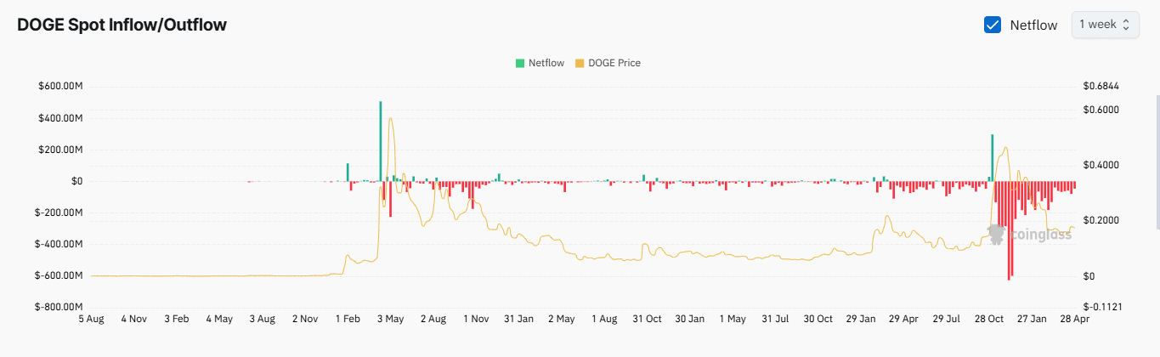The image size is (1160, 357).
Task: Open the 1 week timeframe dropdown
Action: (x=1104, y=25)
